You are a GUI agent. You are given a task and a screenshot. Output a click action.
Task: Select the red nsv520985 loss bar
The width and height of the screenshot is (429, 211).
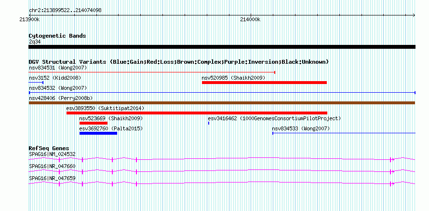click(x=264, y=83)
